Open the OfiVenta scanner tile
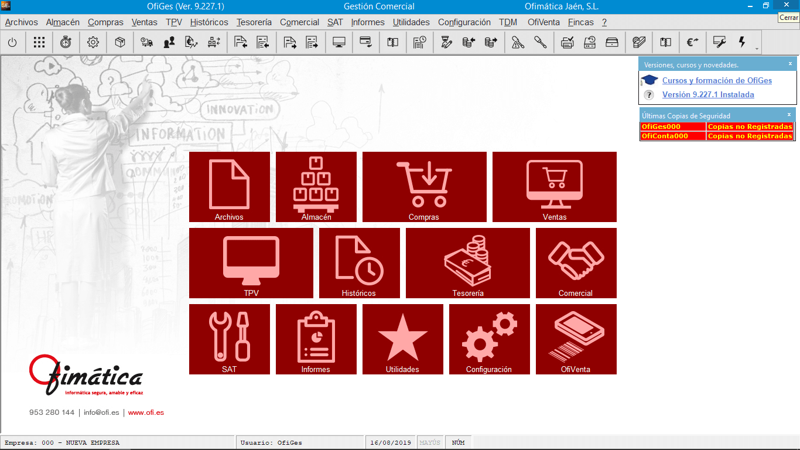Viewport: 800px width, 450px height. 576,339
